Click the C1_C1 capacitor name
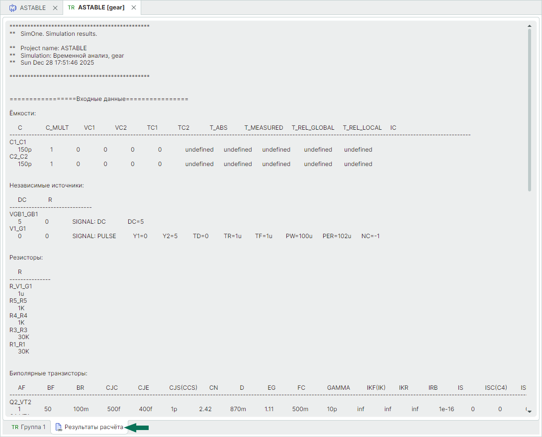The width and height of the screenshot is (542, 437). (17, 142)
